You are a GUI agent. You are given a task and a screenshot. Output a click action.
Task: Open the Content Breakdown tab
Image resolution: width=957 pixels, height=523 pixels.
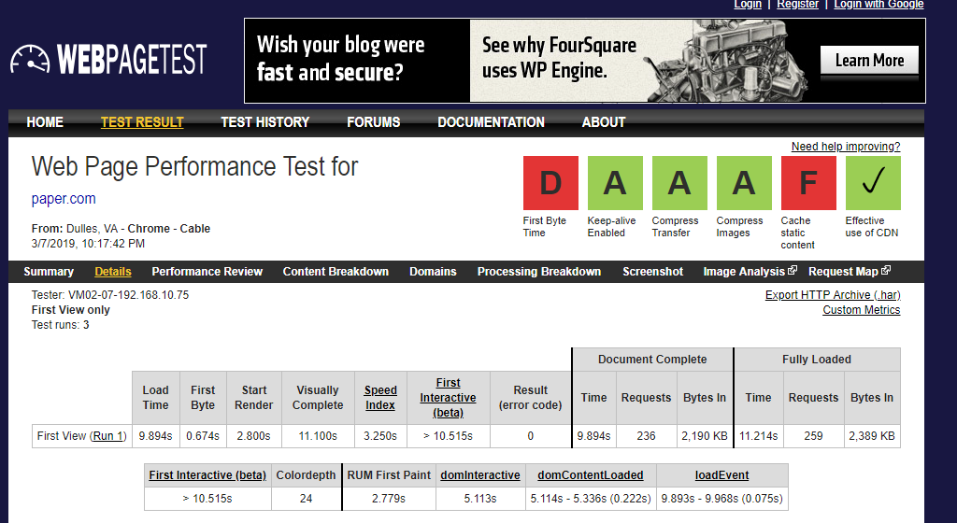336,272
